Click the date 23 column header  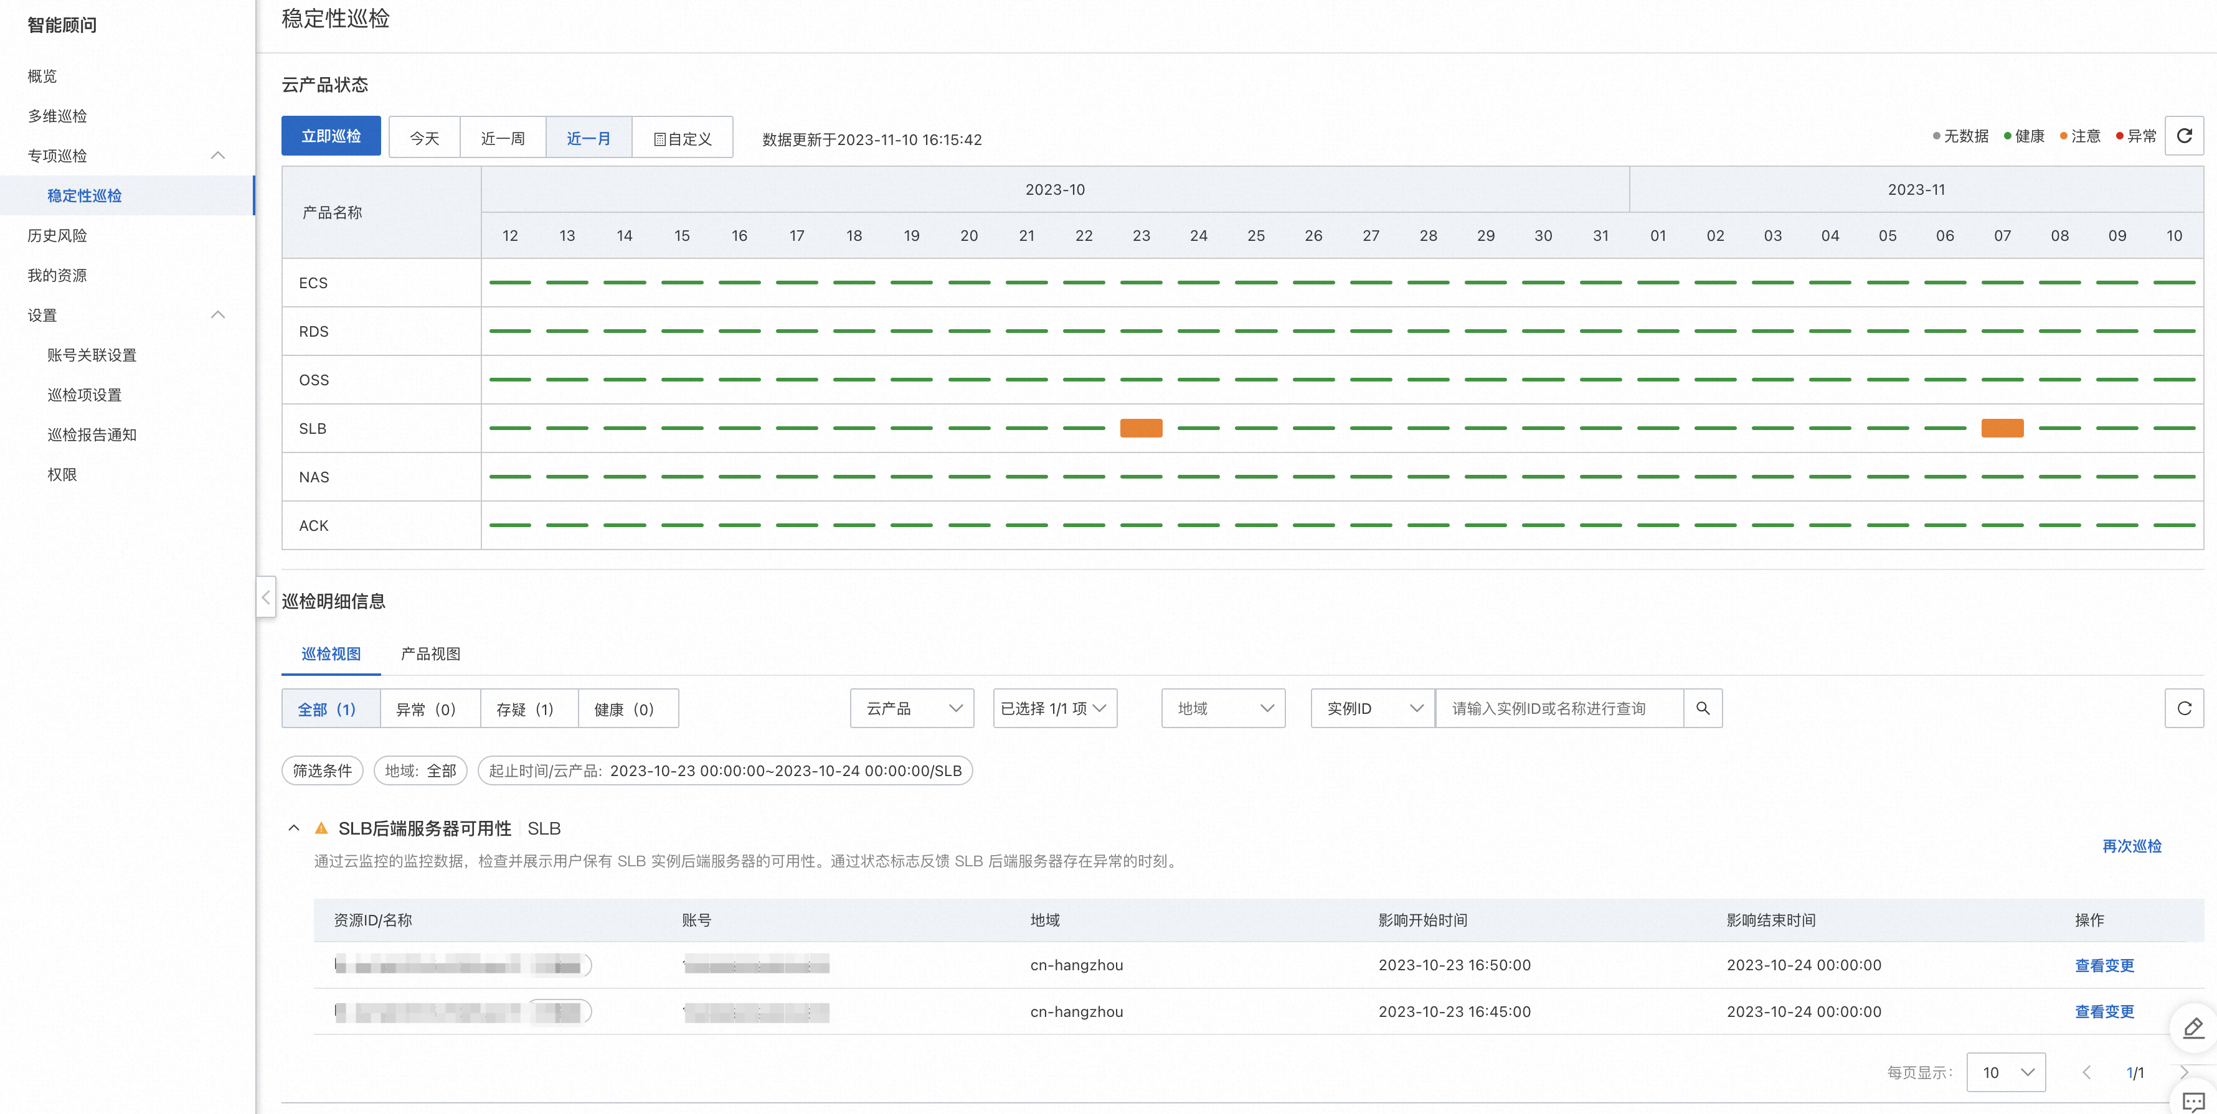click(x=1142, y=236)
